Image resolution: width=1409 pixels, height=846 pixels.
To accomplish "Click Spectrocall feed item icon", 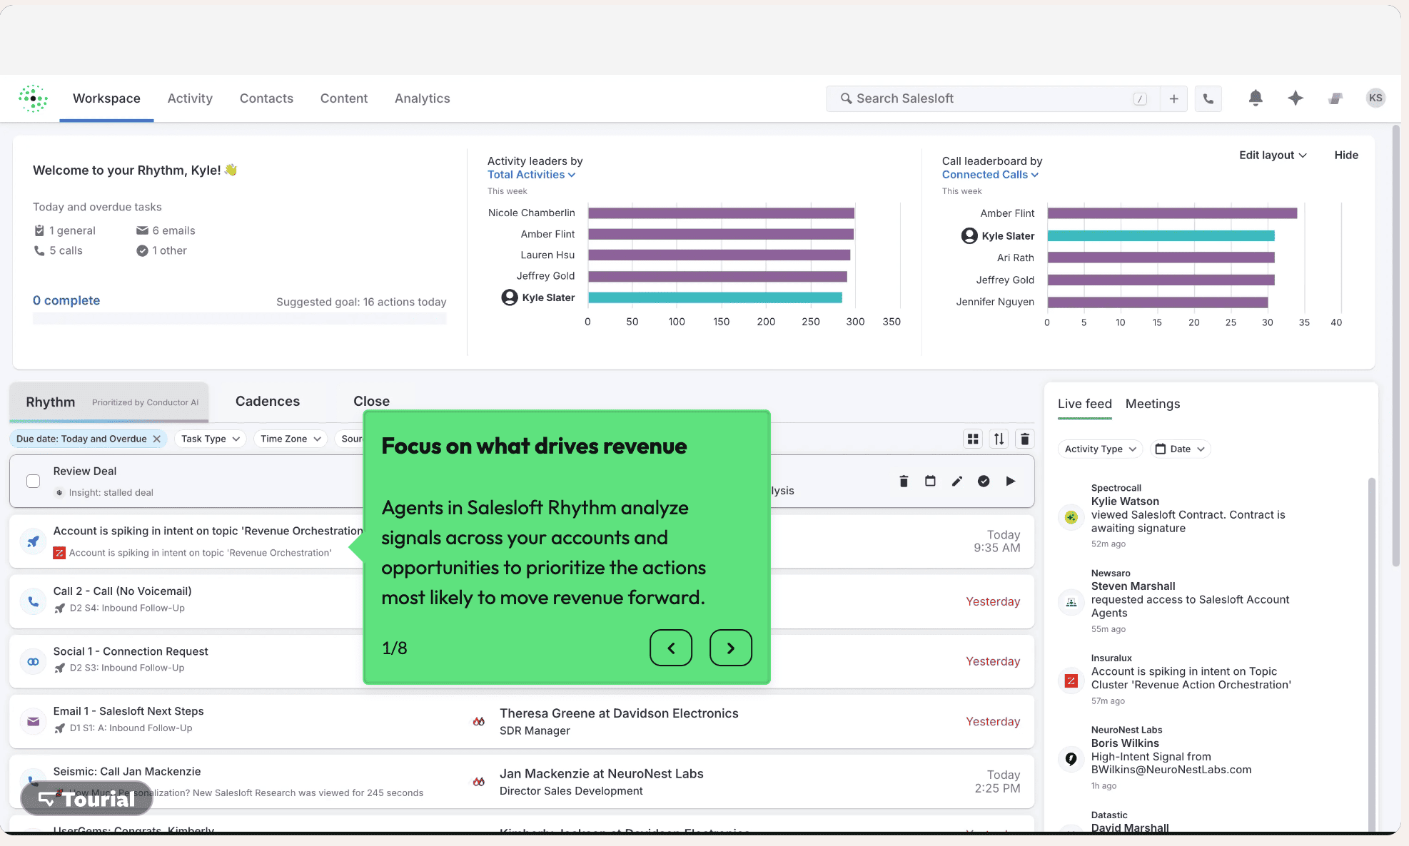I will [x=1071, y=517].
